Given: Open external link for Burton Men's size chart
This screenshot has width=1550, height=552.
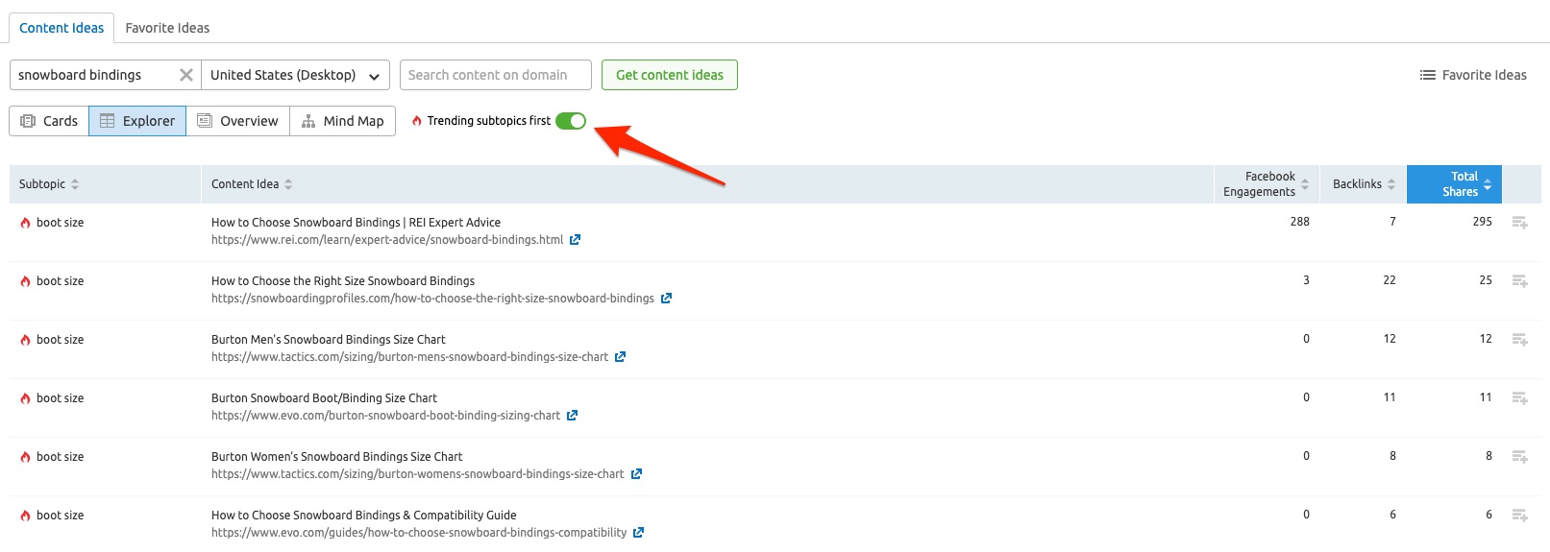Looking at the screenshot, I should [x=620, y=357].
